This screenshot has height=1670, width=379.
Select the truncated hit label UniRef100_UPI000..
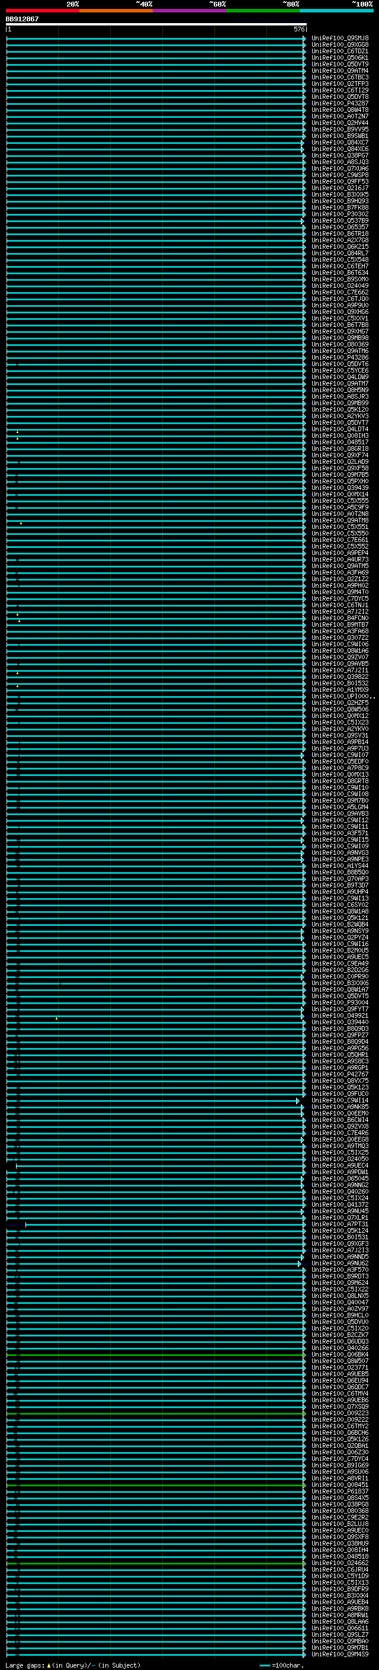point(343,696)
